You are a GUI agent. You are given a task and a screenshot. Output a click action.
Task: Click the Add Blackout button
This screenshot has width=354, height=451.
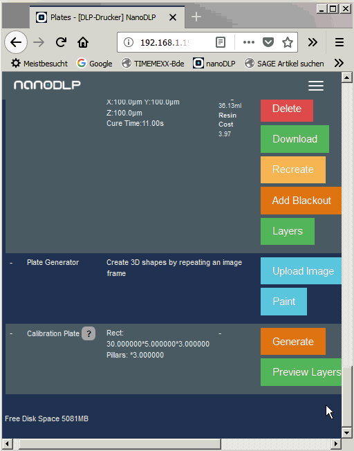pos(301,201)
